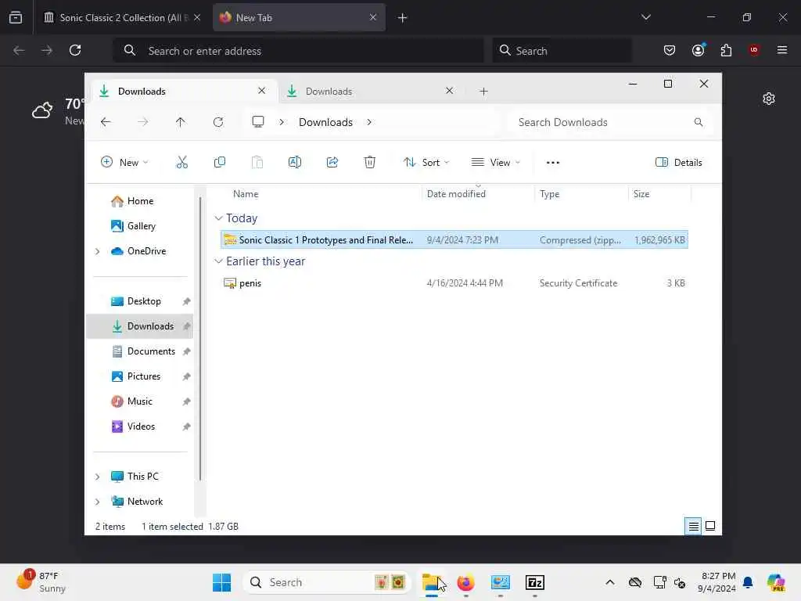Click the PC monitor icon in address bar
Image resolution: width=801 pixels, height=601 pixels.
click(258, 122)
